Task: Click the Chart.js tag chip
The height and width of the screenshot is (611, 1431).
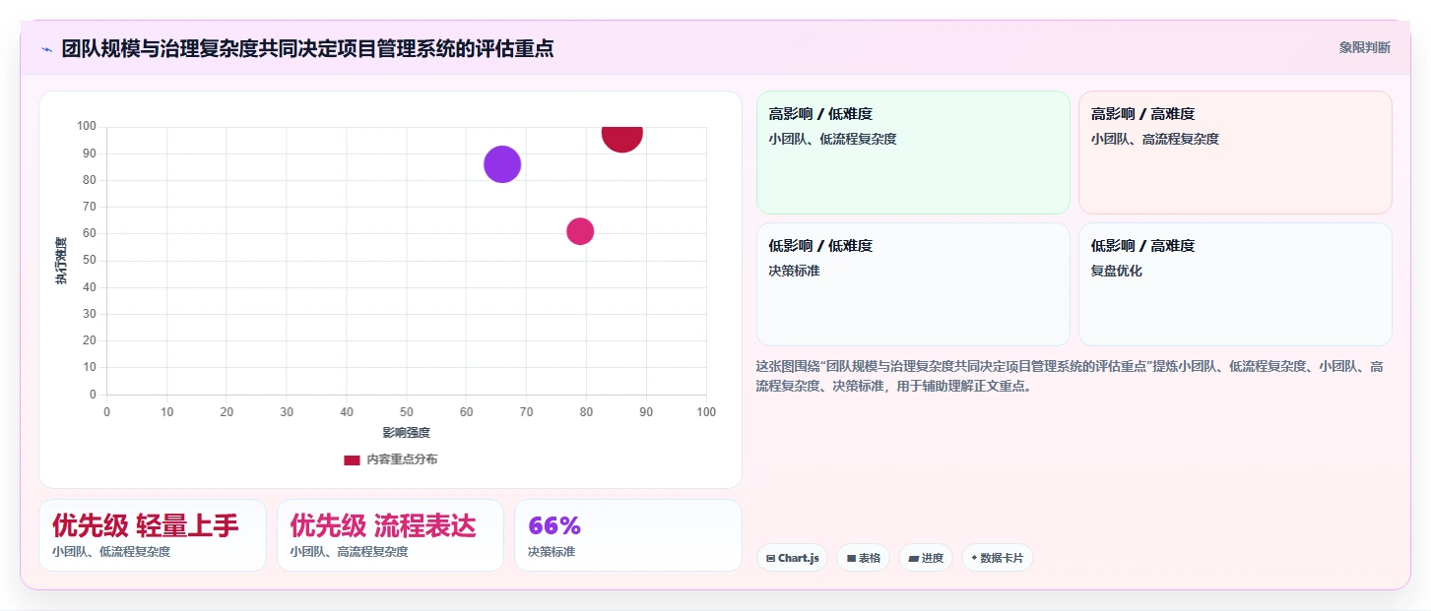Action: click(x=793, y=558)
